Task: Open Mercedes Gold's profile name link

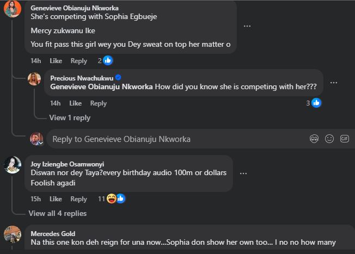Action: click(x=52, y=233)
